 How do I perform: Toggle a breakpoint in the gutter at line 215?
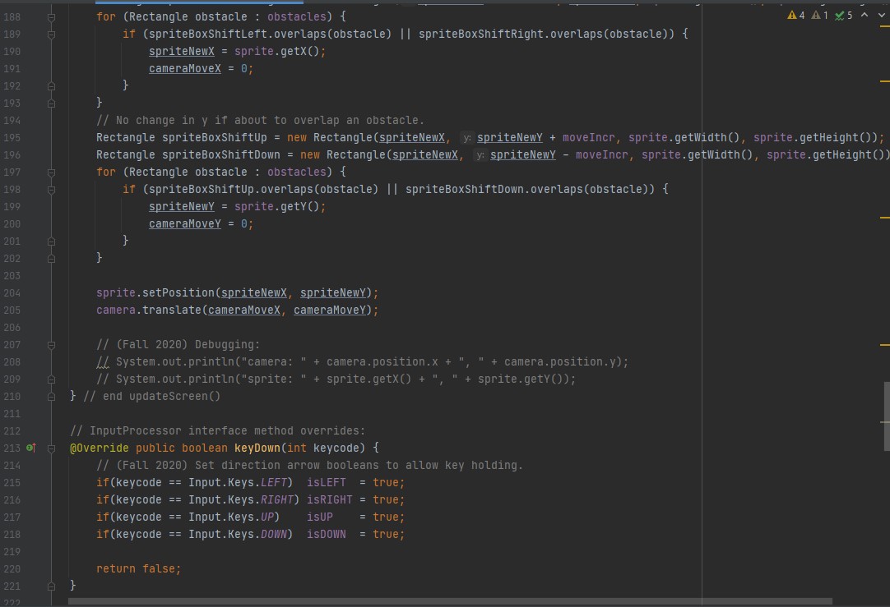point(35,482)
